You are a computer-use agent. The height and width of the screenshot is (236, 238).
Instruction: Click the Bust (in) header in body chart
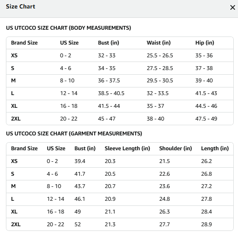point(108,43)
